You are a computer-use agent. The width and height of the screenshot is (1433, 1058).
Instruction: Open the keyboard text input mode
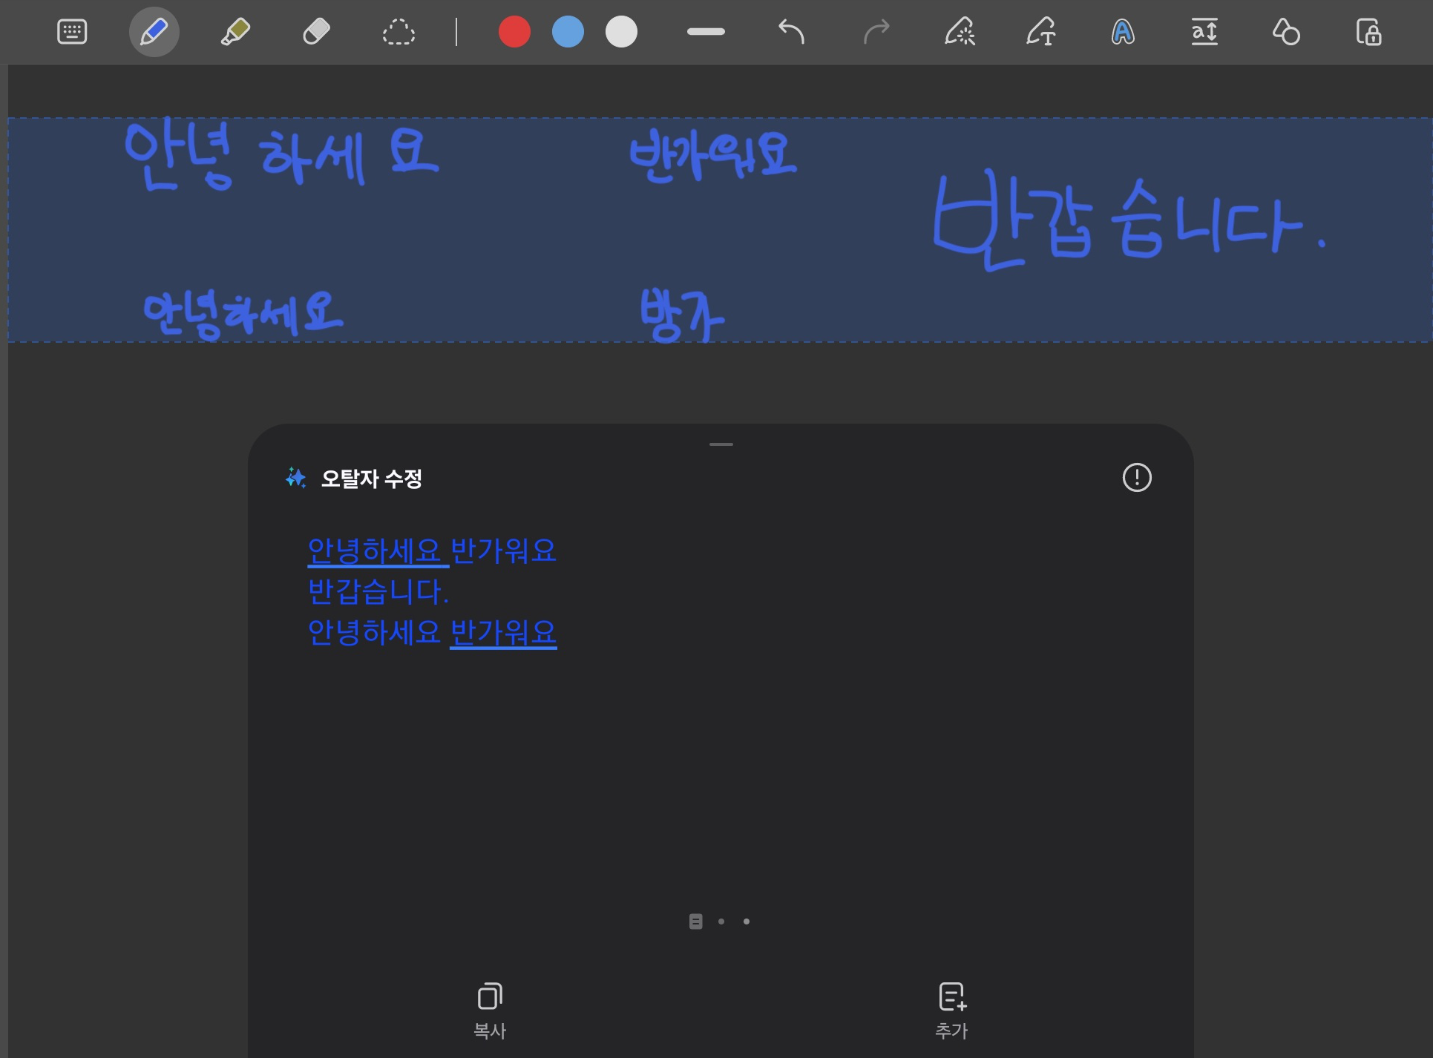[x=72, y=32]
